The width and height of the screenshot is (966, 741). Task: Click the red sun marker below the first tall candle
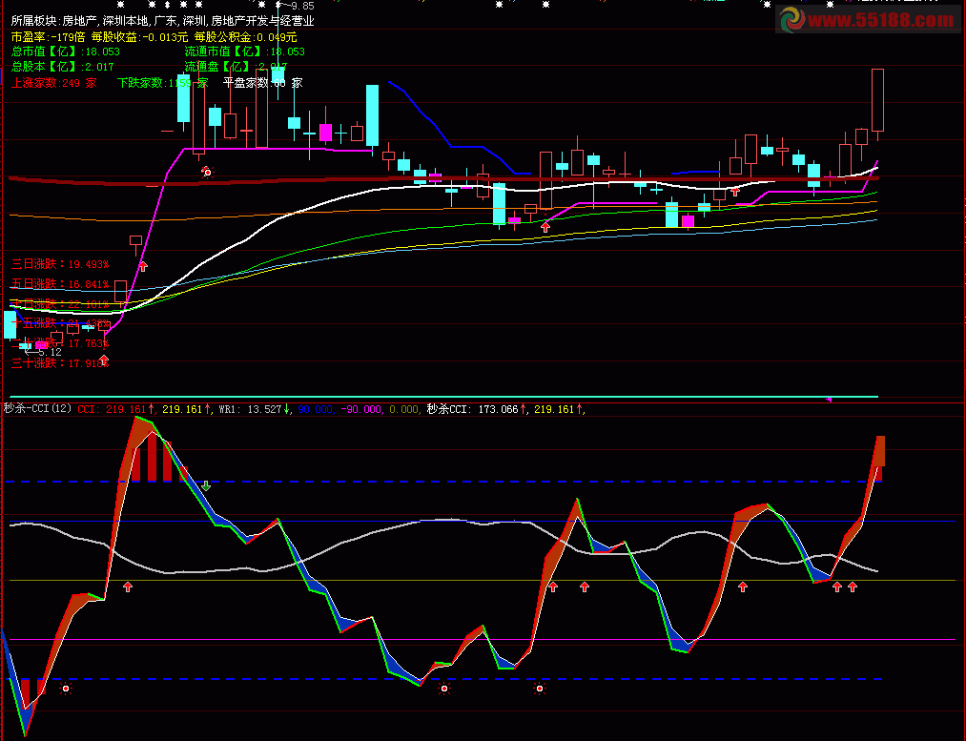(x=206, y=173)
